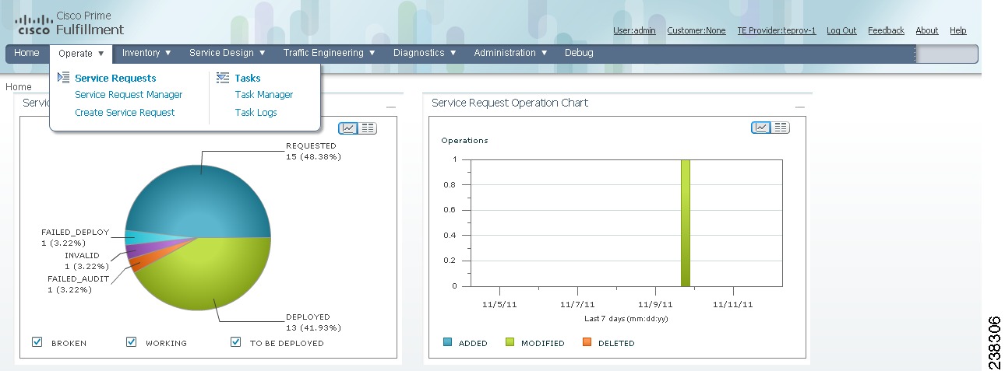Show Operation Chart as table view icon
This screenshot has width=1005, height=371.
(781, 128)
